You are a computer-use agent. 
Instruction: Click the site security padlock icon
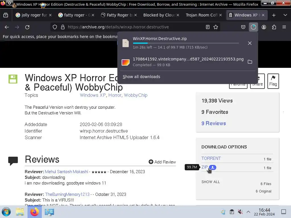63,27
